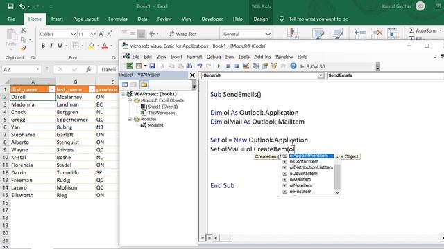Screen dimensions: 444x249
Task: Close the Project - VBAProject pane
Action: point(192,75)
